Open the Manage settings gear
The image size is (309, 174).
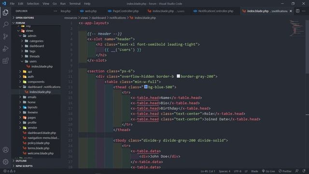click(5, 162)
